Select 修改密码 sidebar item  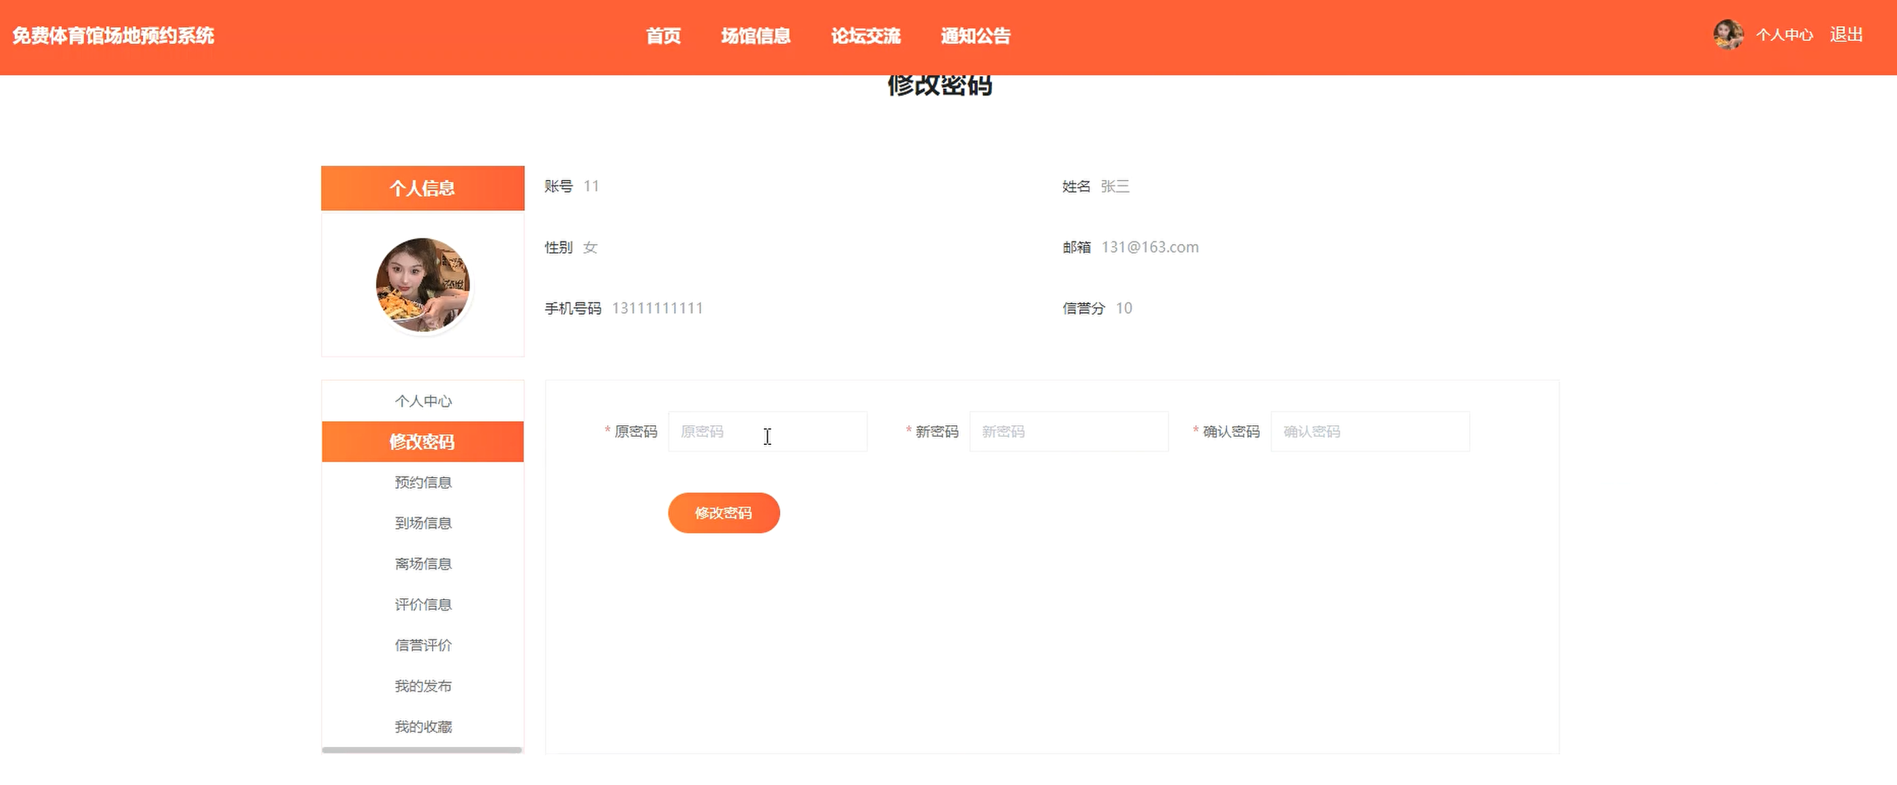422,442
